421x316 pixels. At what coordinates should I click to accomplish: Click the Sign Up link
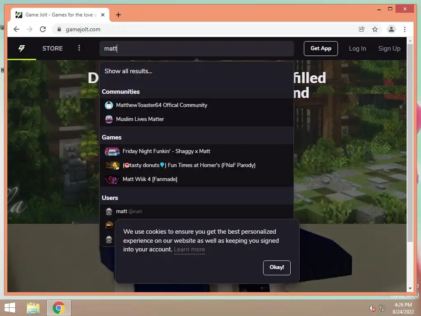(389, 49)
